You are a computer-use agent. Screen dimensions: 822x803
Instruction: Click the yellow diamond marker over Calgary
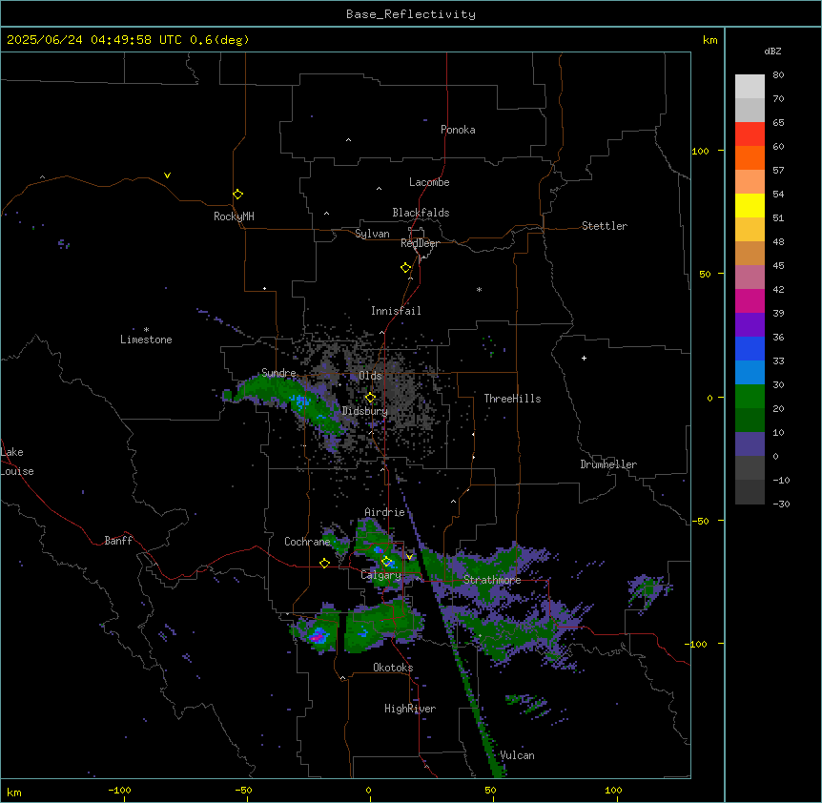386,562
